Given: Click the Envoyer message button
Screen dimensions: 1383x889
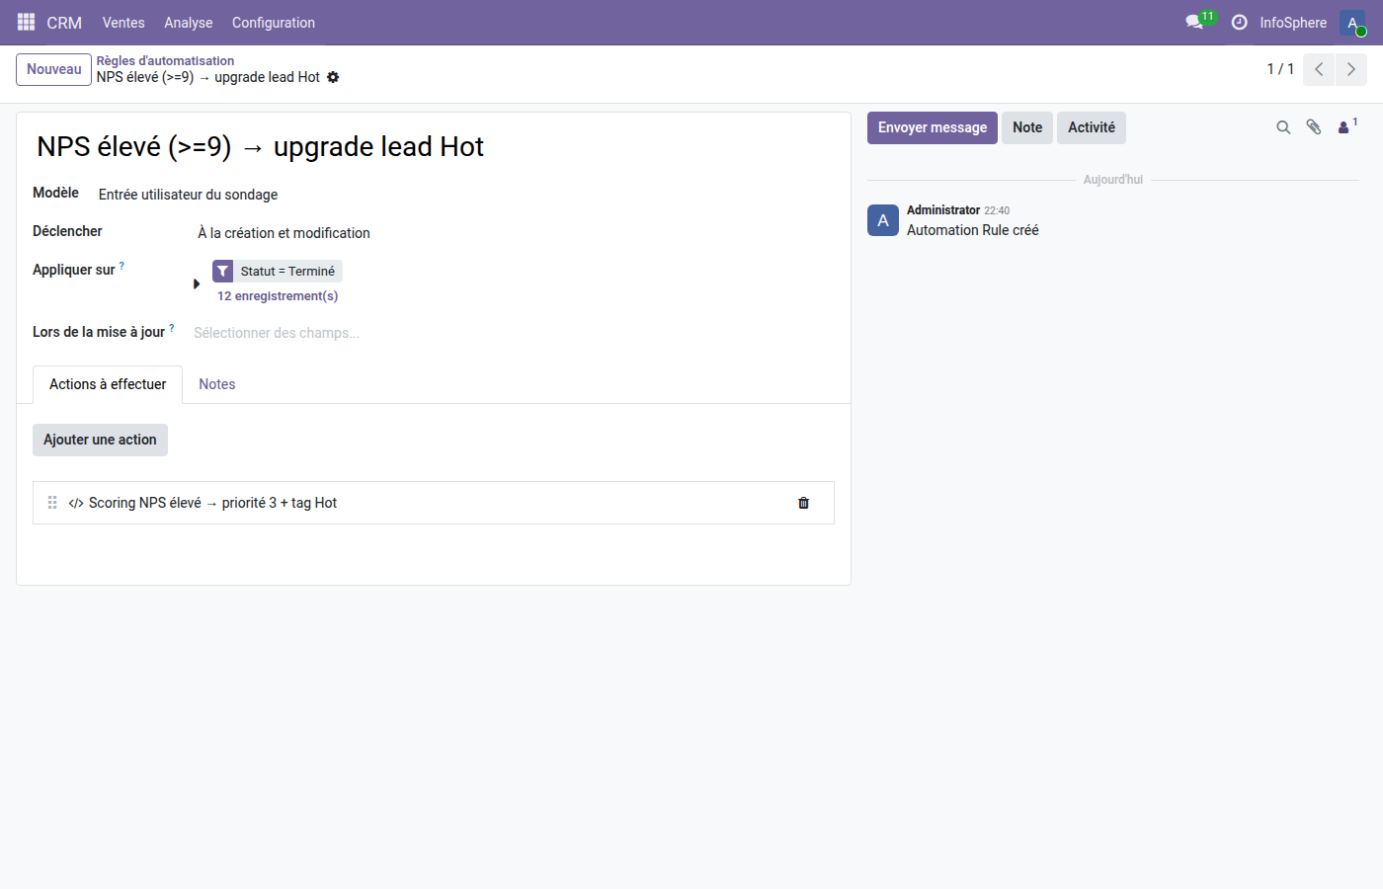Looking at the screenshot, I should click(x=932, y=127).
